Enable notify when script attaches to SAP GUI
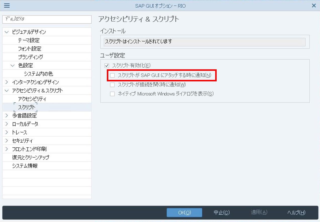 point(112,75)
